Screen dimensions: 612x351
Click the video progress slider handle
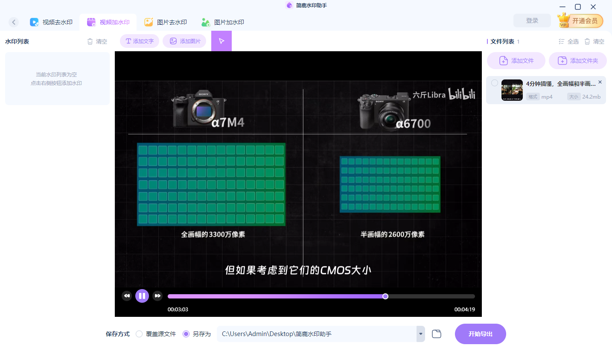pyautogui.click(x=385, y=296)
